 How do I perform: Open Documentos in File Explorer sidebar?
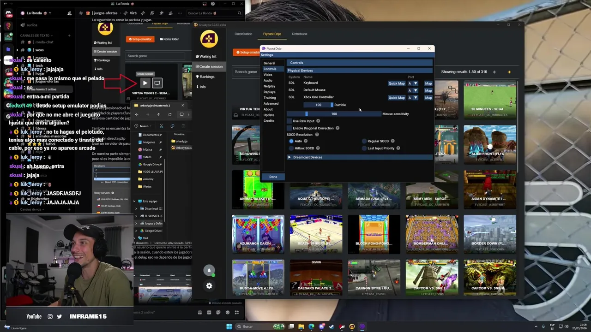(151, 135)
